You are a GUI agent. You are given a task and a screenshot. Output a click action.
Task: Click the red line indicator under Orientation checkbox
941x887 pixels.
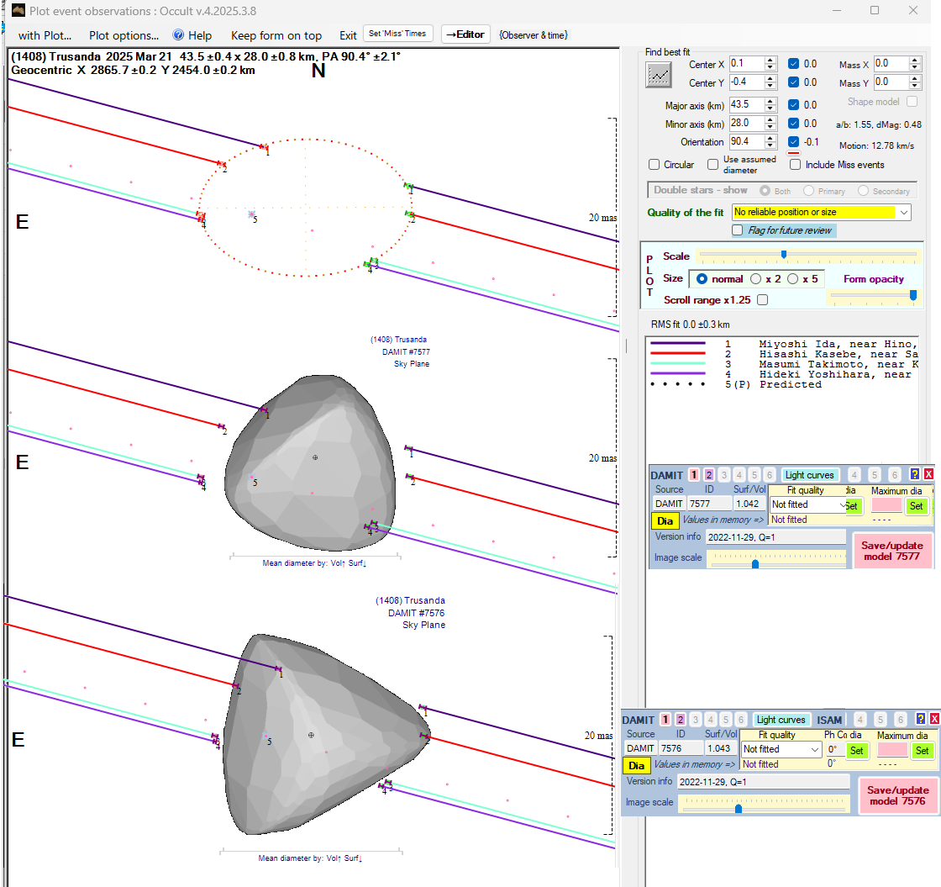792,155
